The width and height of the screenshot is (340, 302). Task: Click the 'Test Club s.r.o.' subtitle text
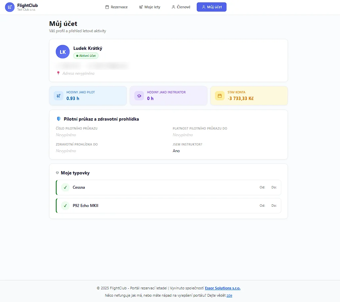coord(27,10)
